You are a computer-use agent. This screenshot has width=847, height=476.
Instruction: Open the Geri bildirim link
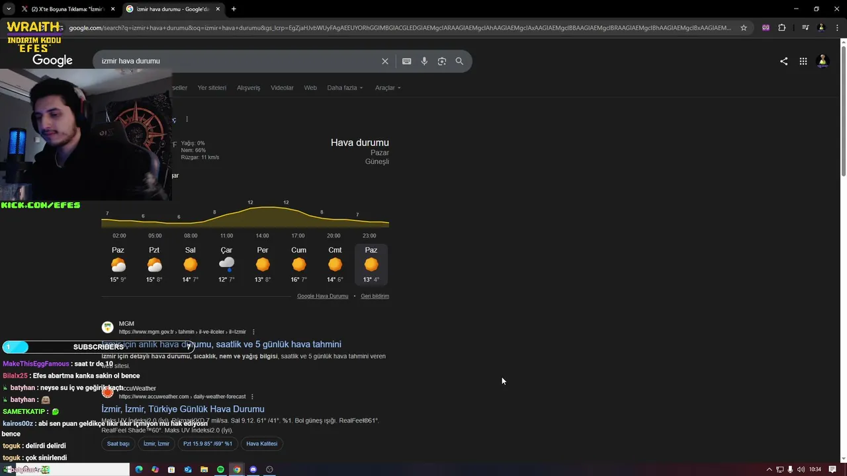(x=375, y=296)
